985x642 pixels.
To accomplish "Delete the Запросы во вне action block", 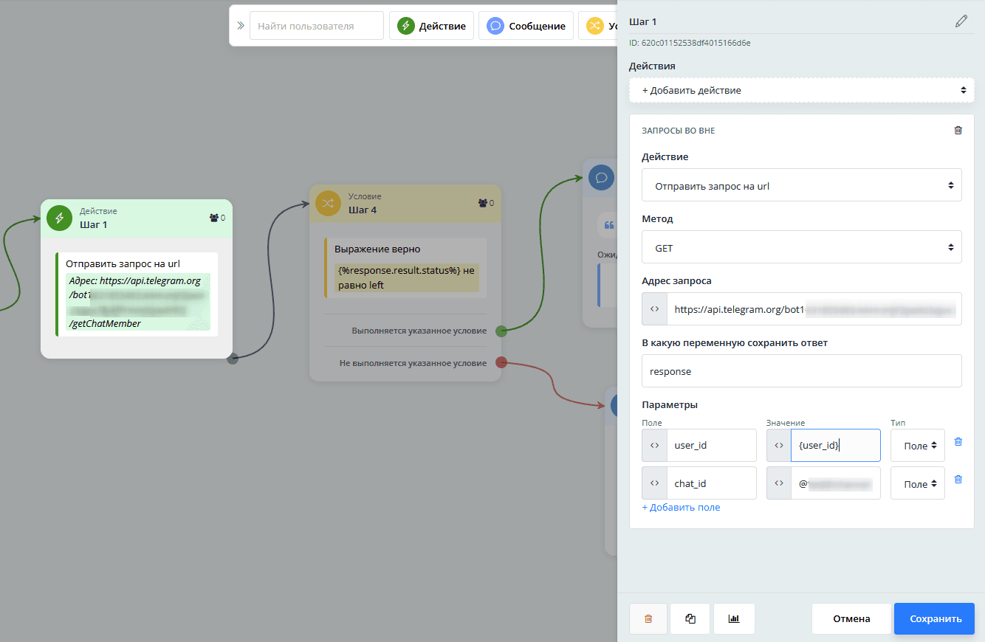I will click(958, 131).
